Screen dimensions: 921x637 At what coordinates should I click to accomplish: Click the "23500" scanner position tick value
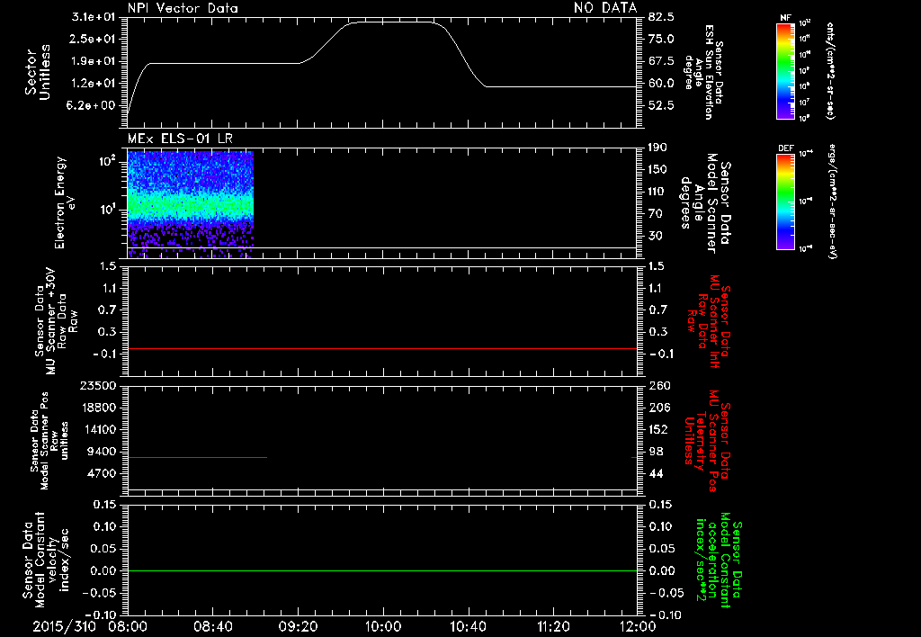pyautogui.click(x=98, y=385)
